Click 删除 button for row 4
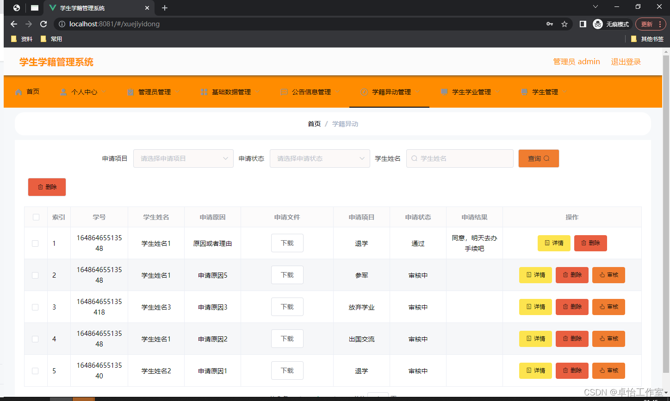 pyautogui.click(x=572, y=339)
